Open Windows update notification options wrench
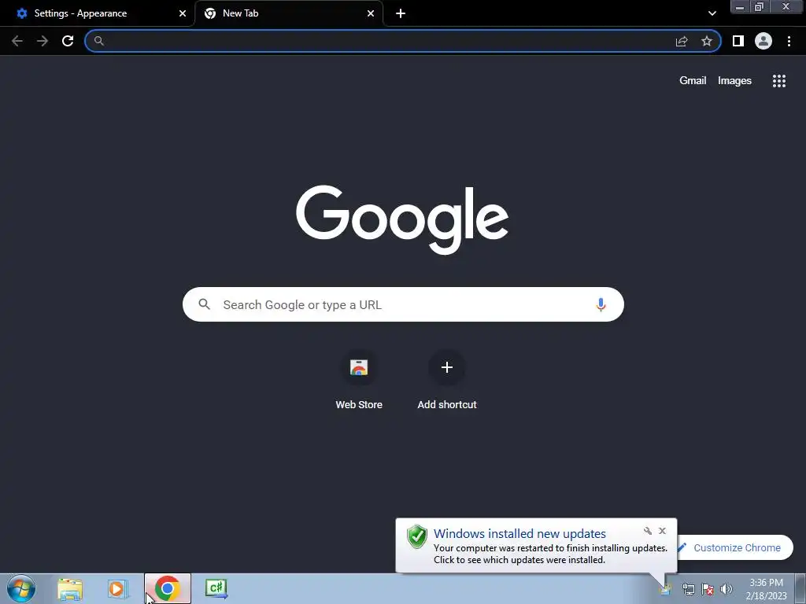Screen dimensions: 806x604 tap(648, 531)
